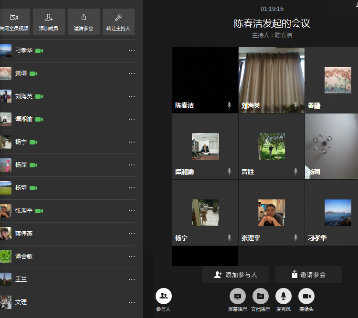Screen dimensions: 358x318
Task: Click the green video icon beside 刁孝华
Action: click(39, 51)
